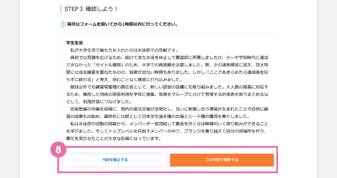Click the paragraph starting 競技以外でも練習場管理
This screenshot has height=178, width=337.
[x=167, y=94]
